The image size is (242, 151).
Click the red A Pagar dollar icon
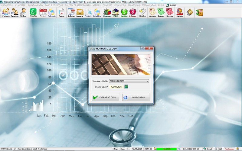pos(132,12)
